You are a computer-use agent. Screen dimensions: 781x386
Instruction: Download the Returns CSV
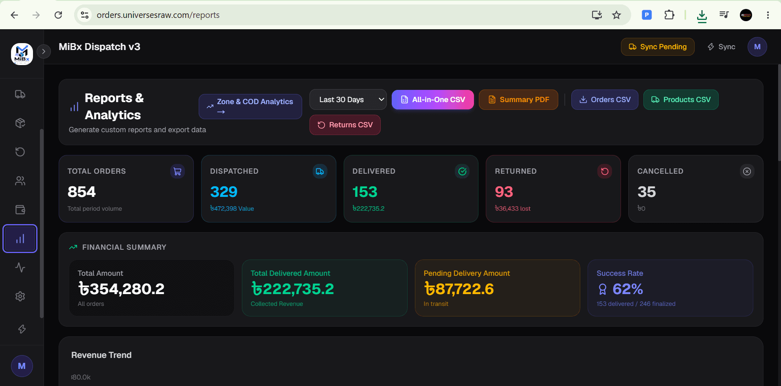(x=345, y=125)
